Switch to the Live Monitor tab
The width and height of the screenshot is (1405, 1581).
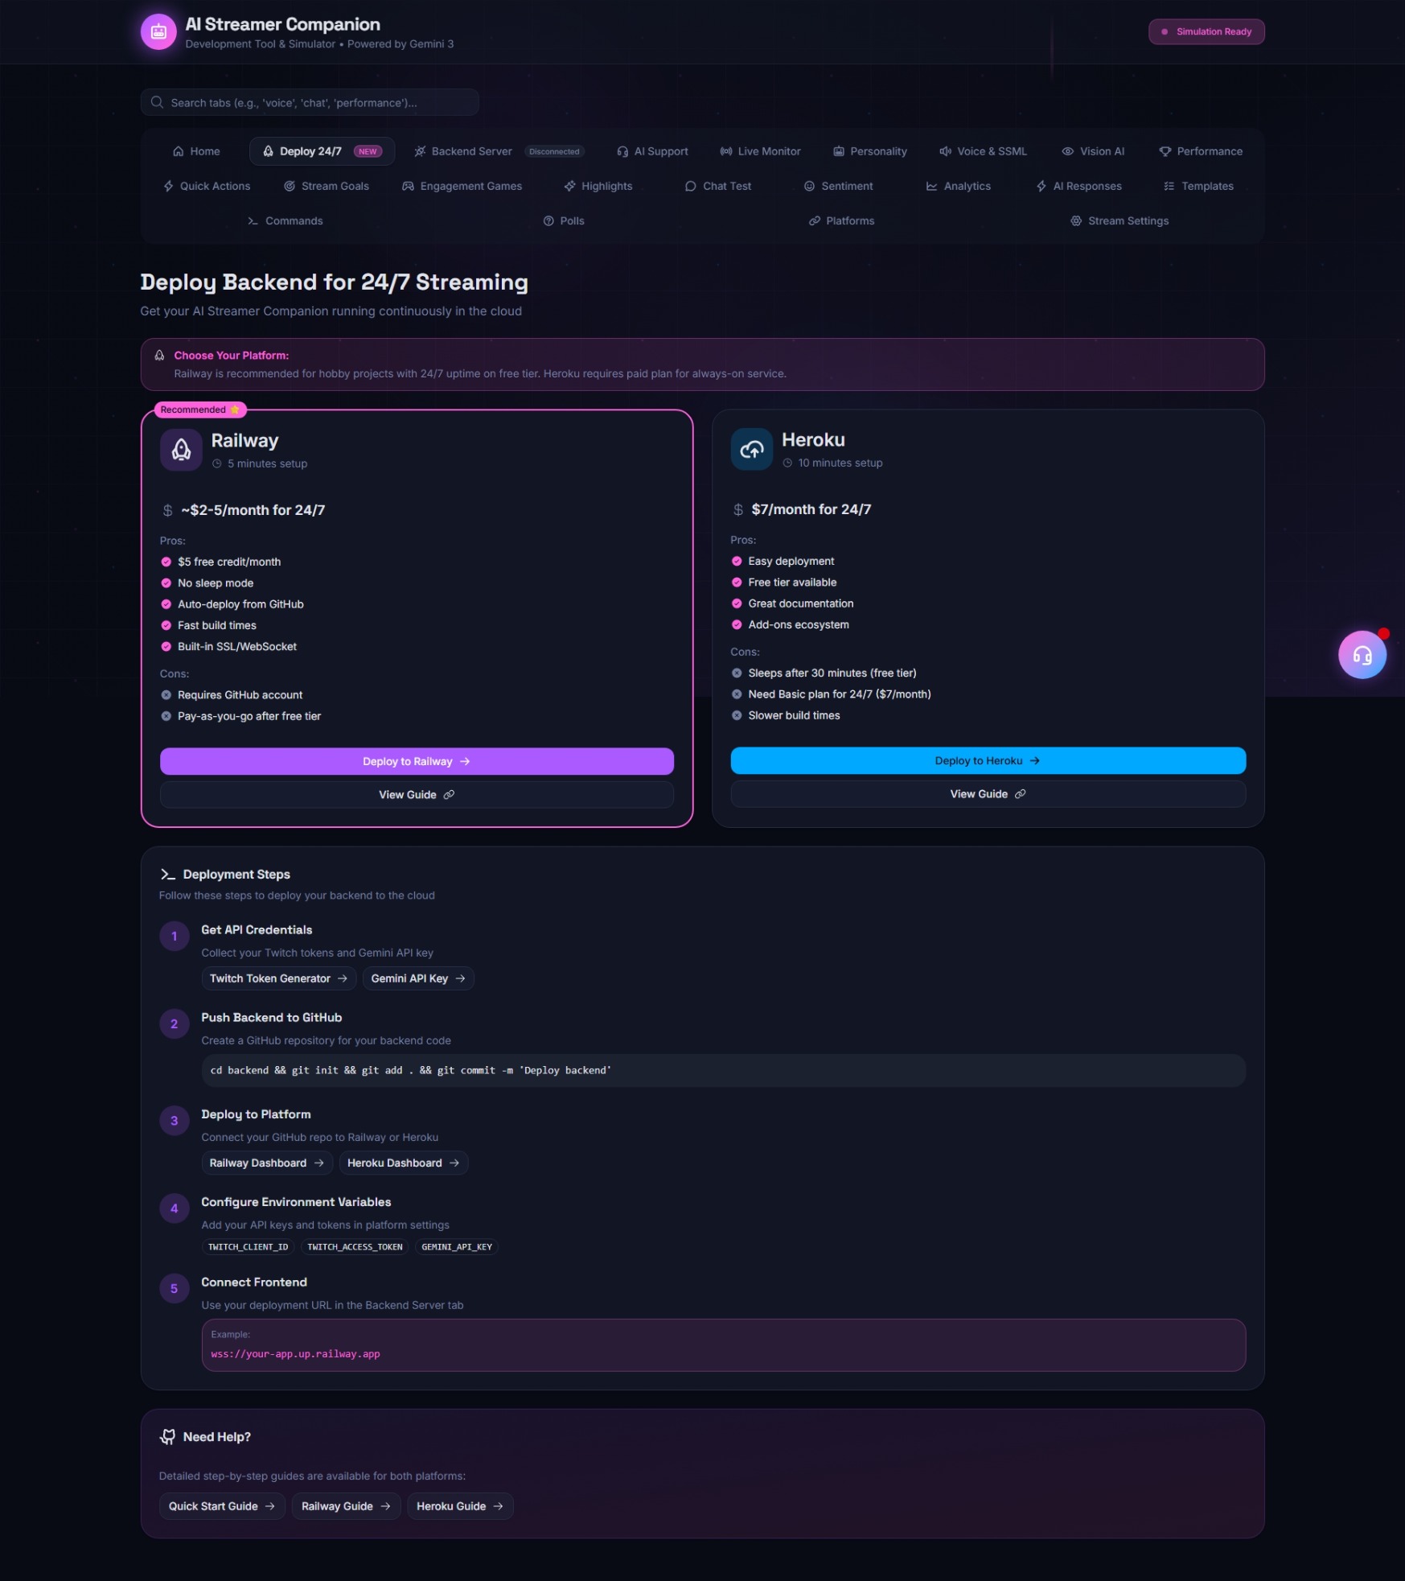pyautogui.click(x=760, y=151)
